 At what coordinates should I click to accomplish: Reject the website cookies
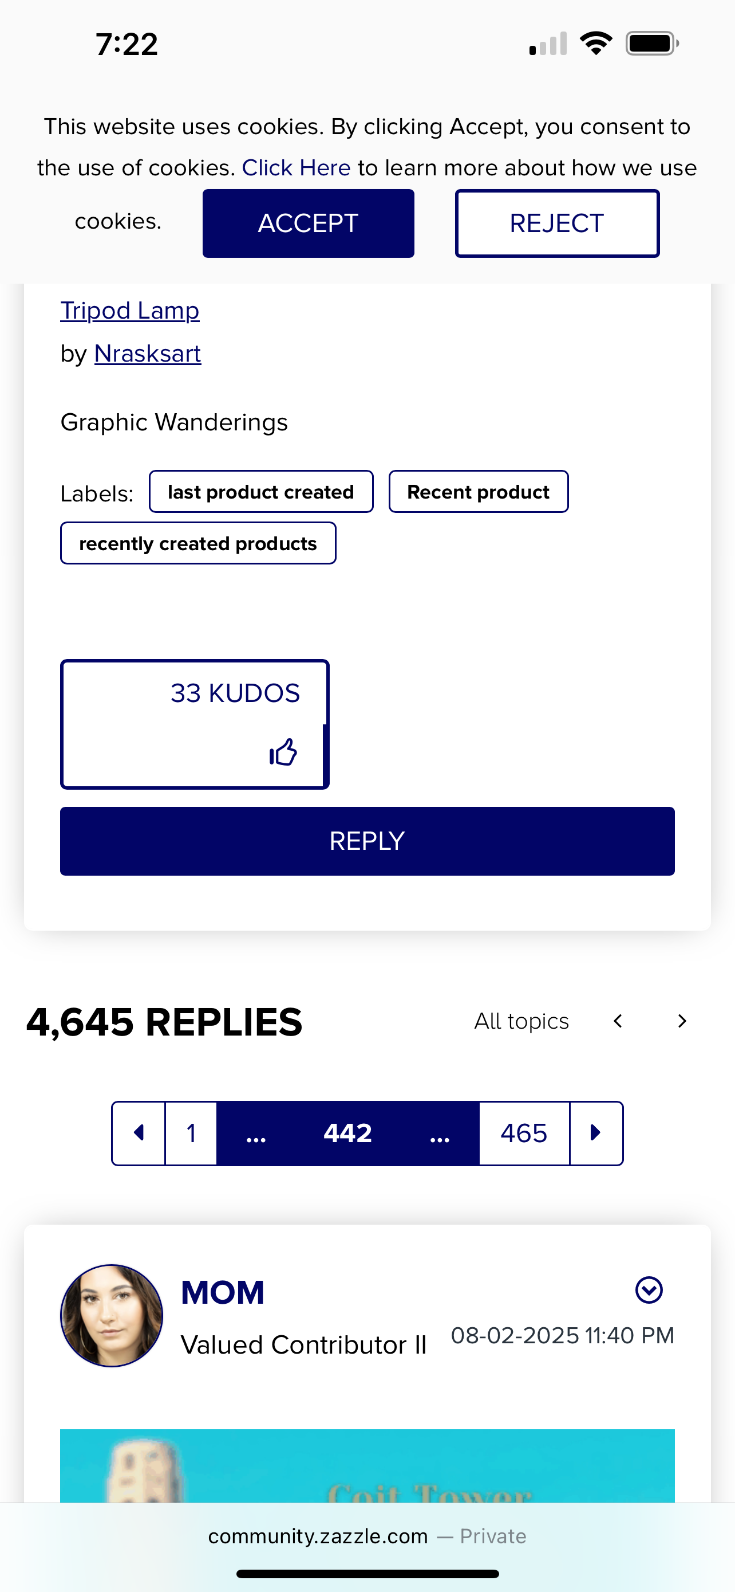coord(556,223)
